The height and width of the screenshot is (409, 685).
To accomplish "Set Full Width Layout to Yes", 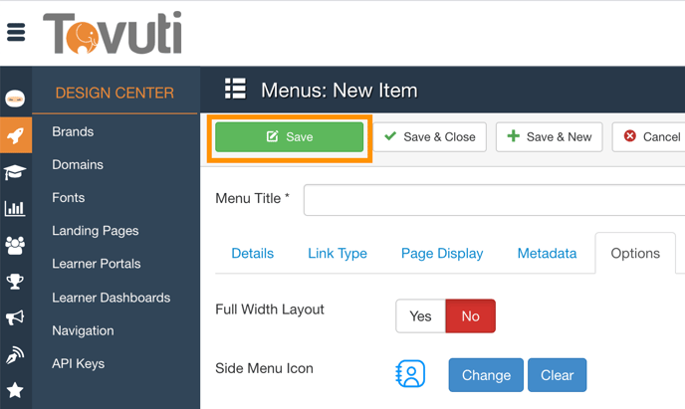I will (x=420, y=316).
